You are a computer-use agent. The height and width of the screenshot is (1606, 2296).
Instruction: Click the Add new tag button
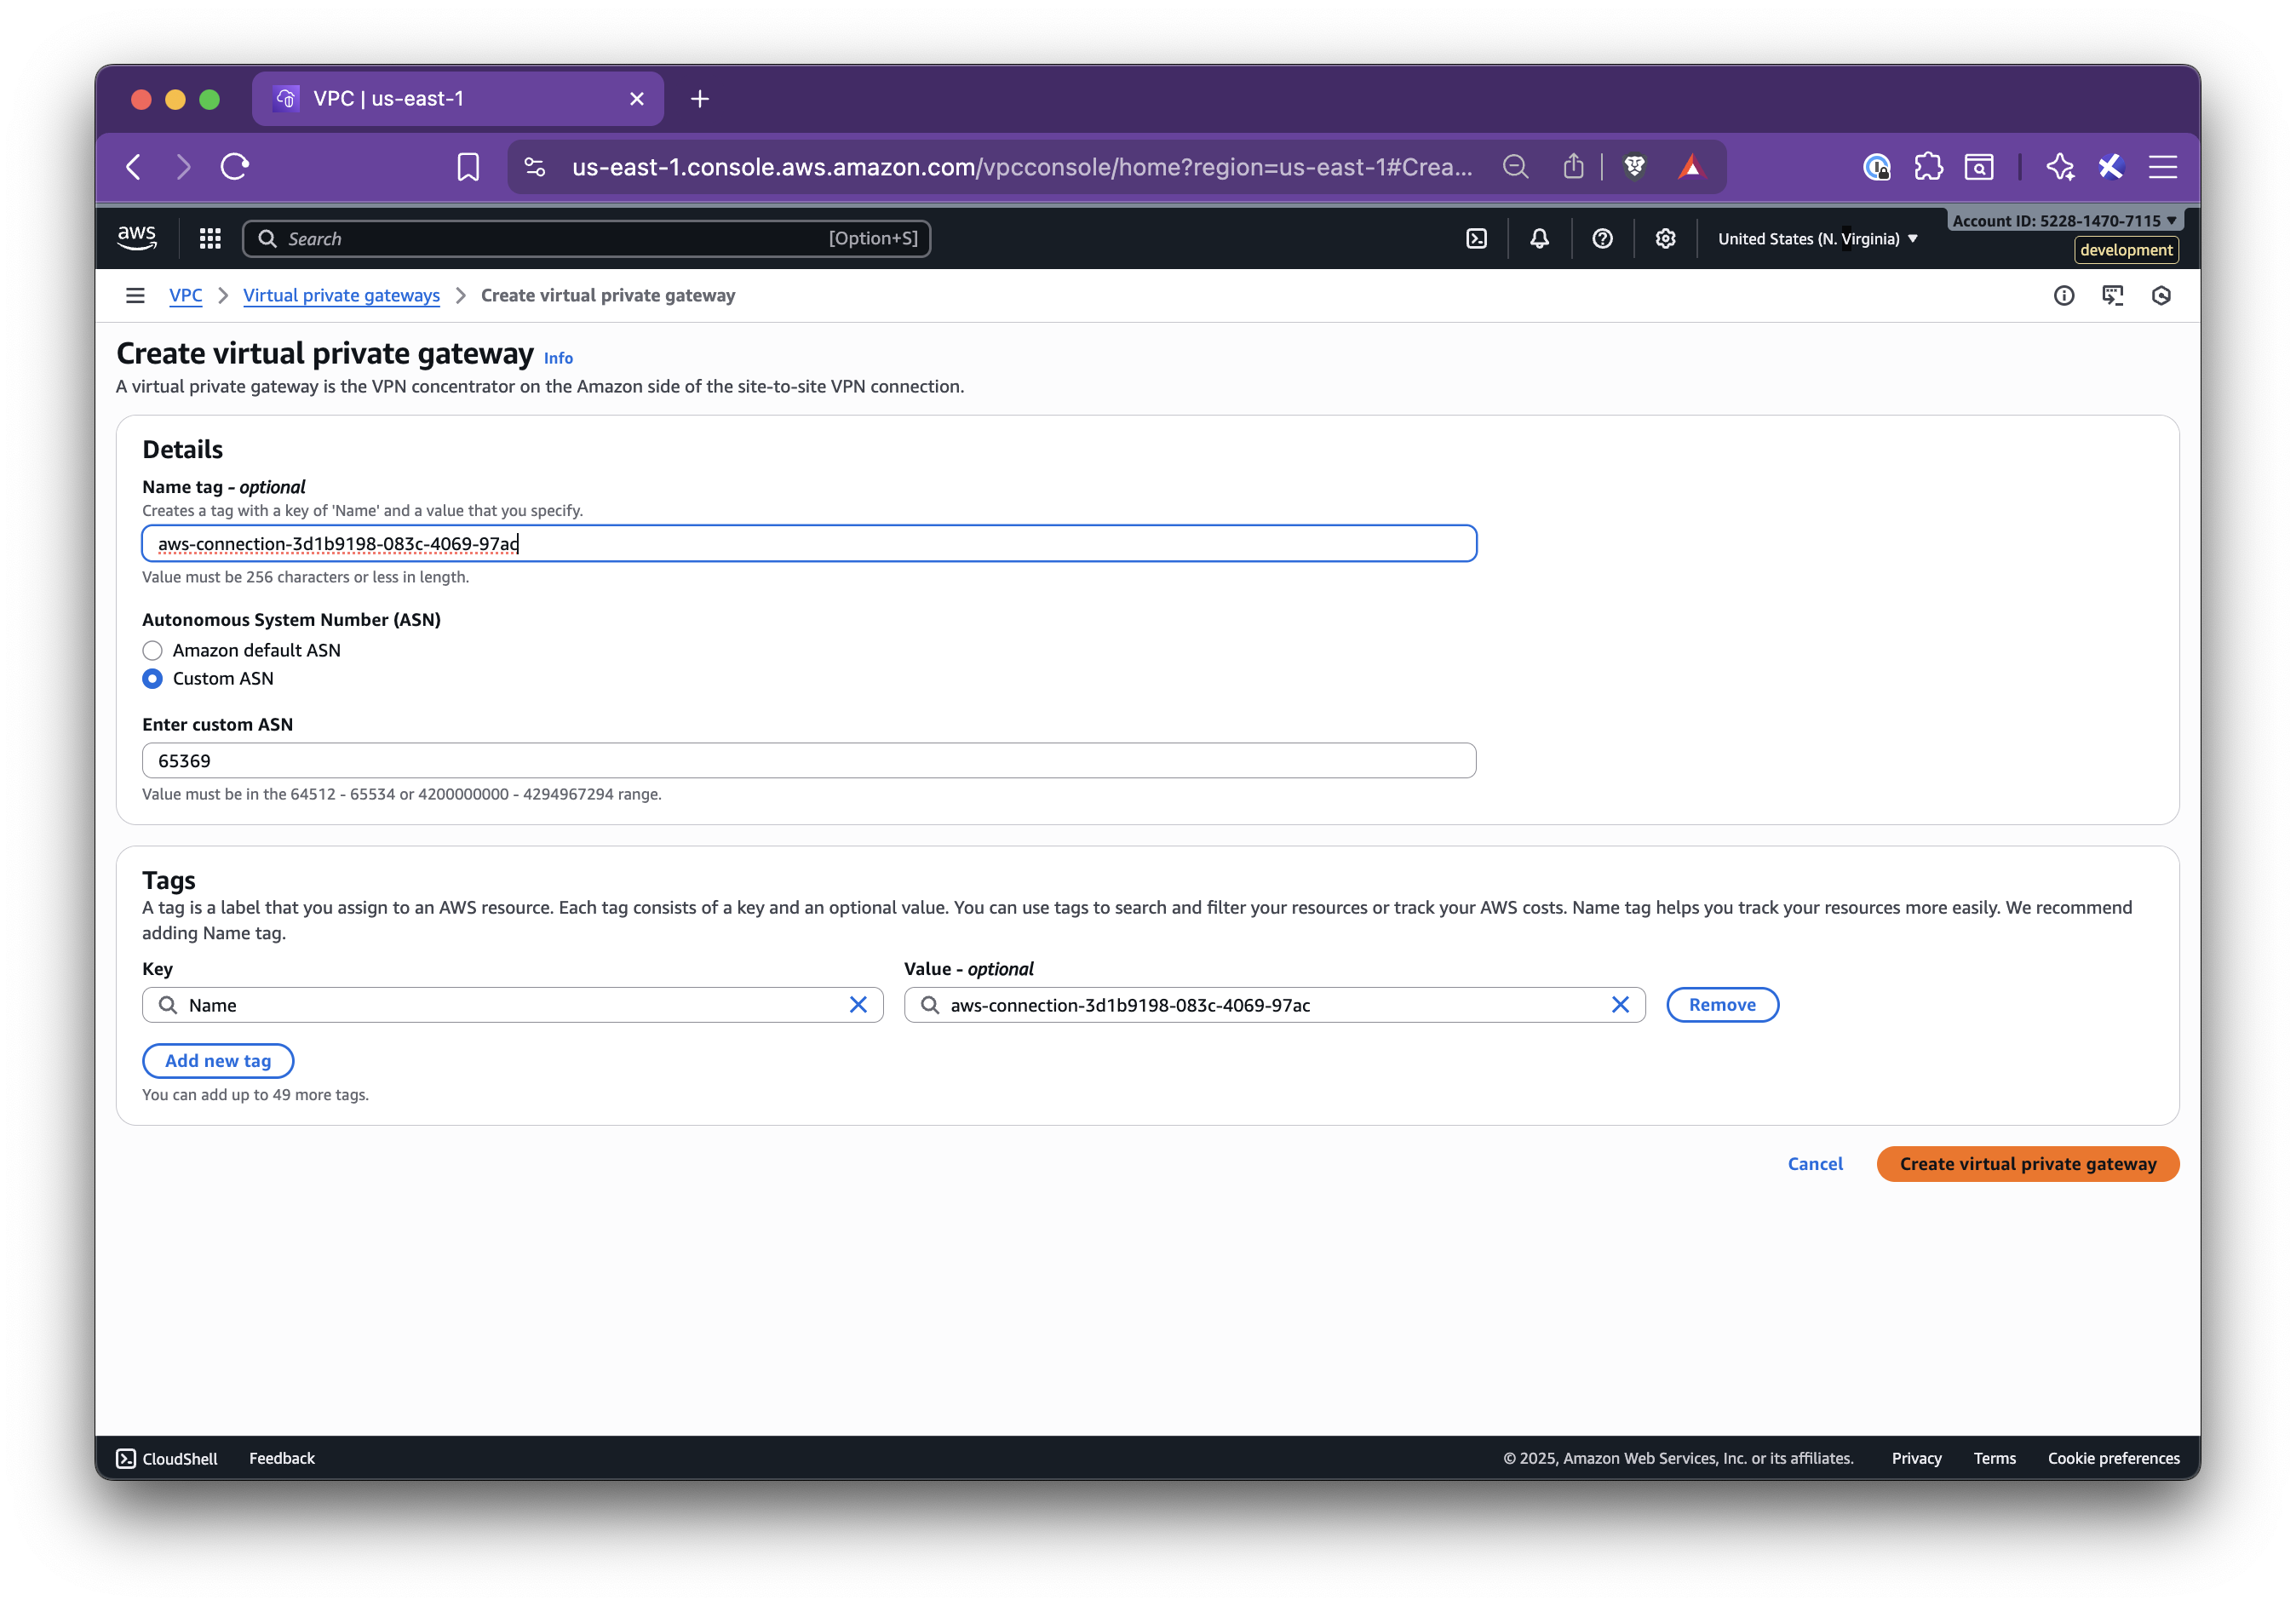[218, 1060]
